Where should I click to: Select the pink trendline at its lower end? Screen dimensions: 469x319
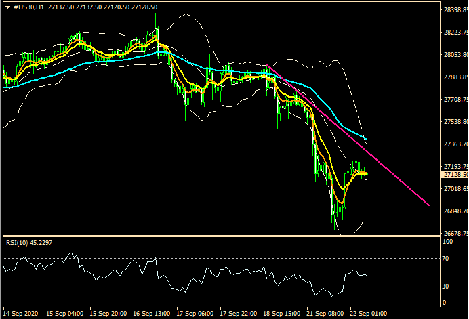point(427,203)
